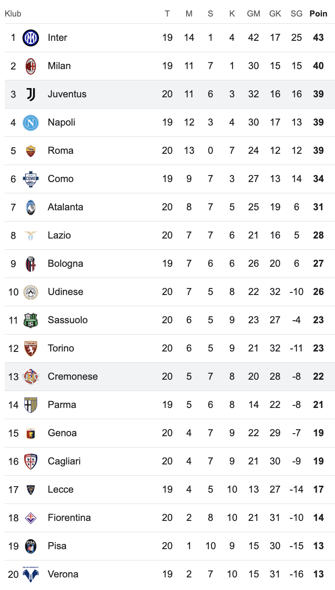Select the Cremonese team name
The height and width of the screenshot is (590, 335).
click(72, 377)
